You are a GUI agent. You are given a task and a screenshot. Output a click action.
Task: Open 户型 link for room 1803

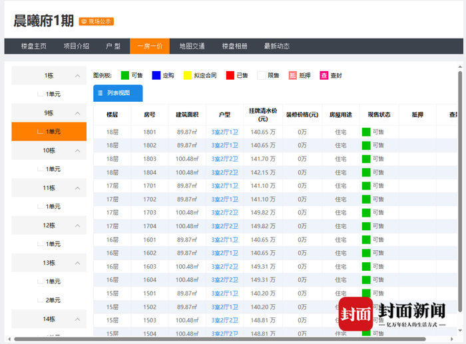click(x=225, y=159)
